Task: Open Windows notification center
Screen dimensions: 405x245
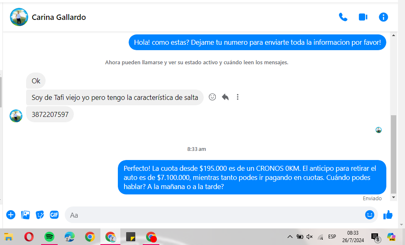Action: (x=375, y=237)
